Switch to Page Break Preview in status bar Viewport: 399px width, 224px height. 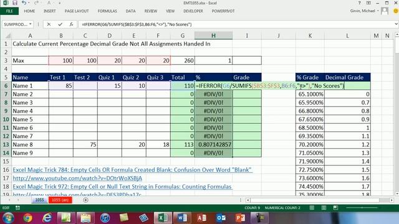tap(335, 208)
